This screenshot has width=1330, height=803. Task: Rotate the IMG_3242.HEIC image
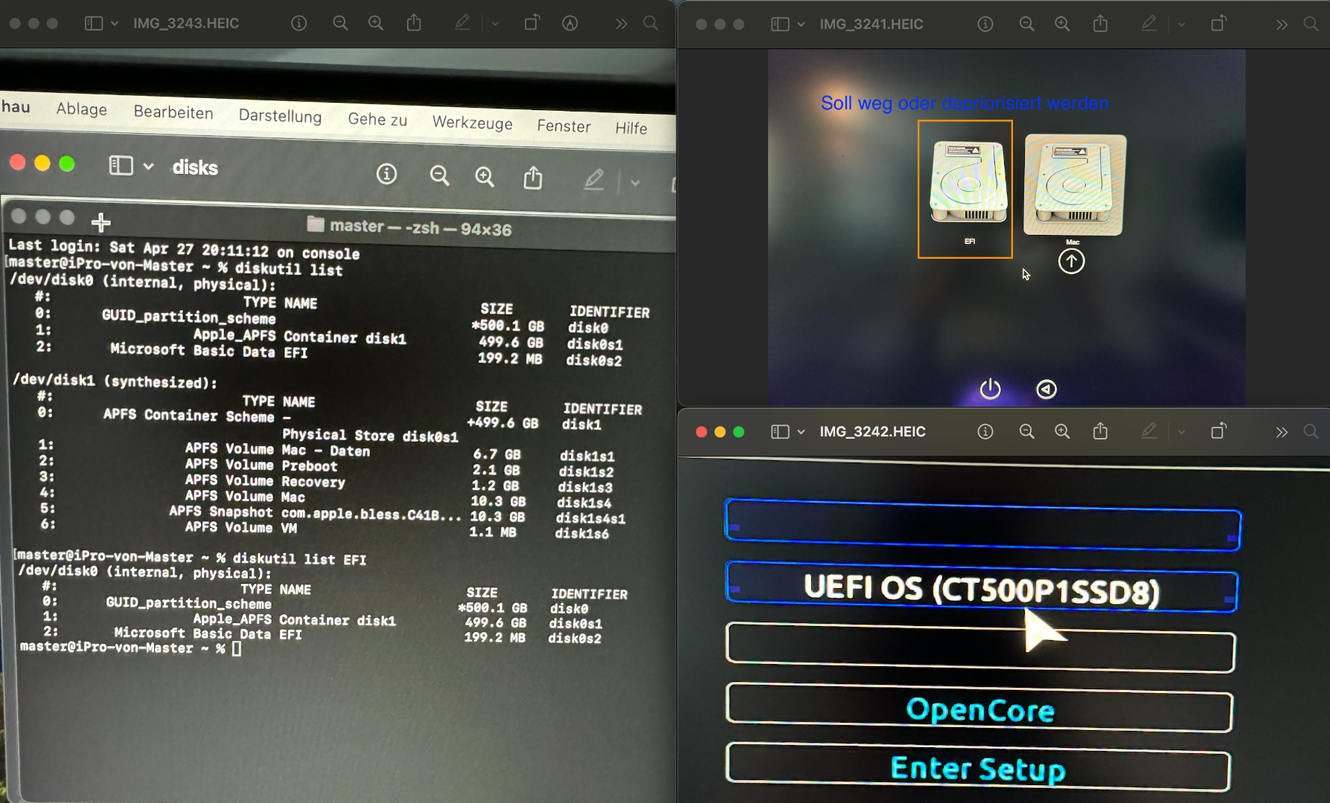[x=1218, y=431]
